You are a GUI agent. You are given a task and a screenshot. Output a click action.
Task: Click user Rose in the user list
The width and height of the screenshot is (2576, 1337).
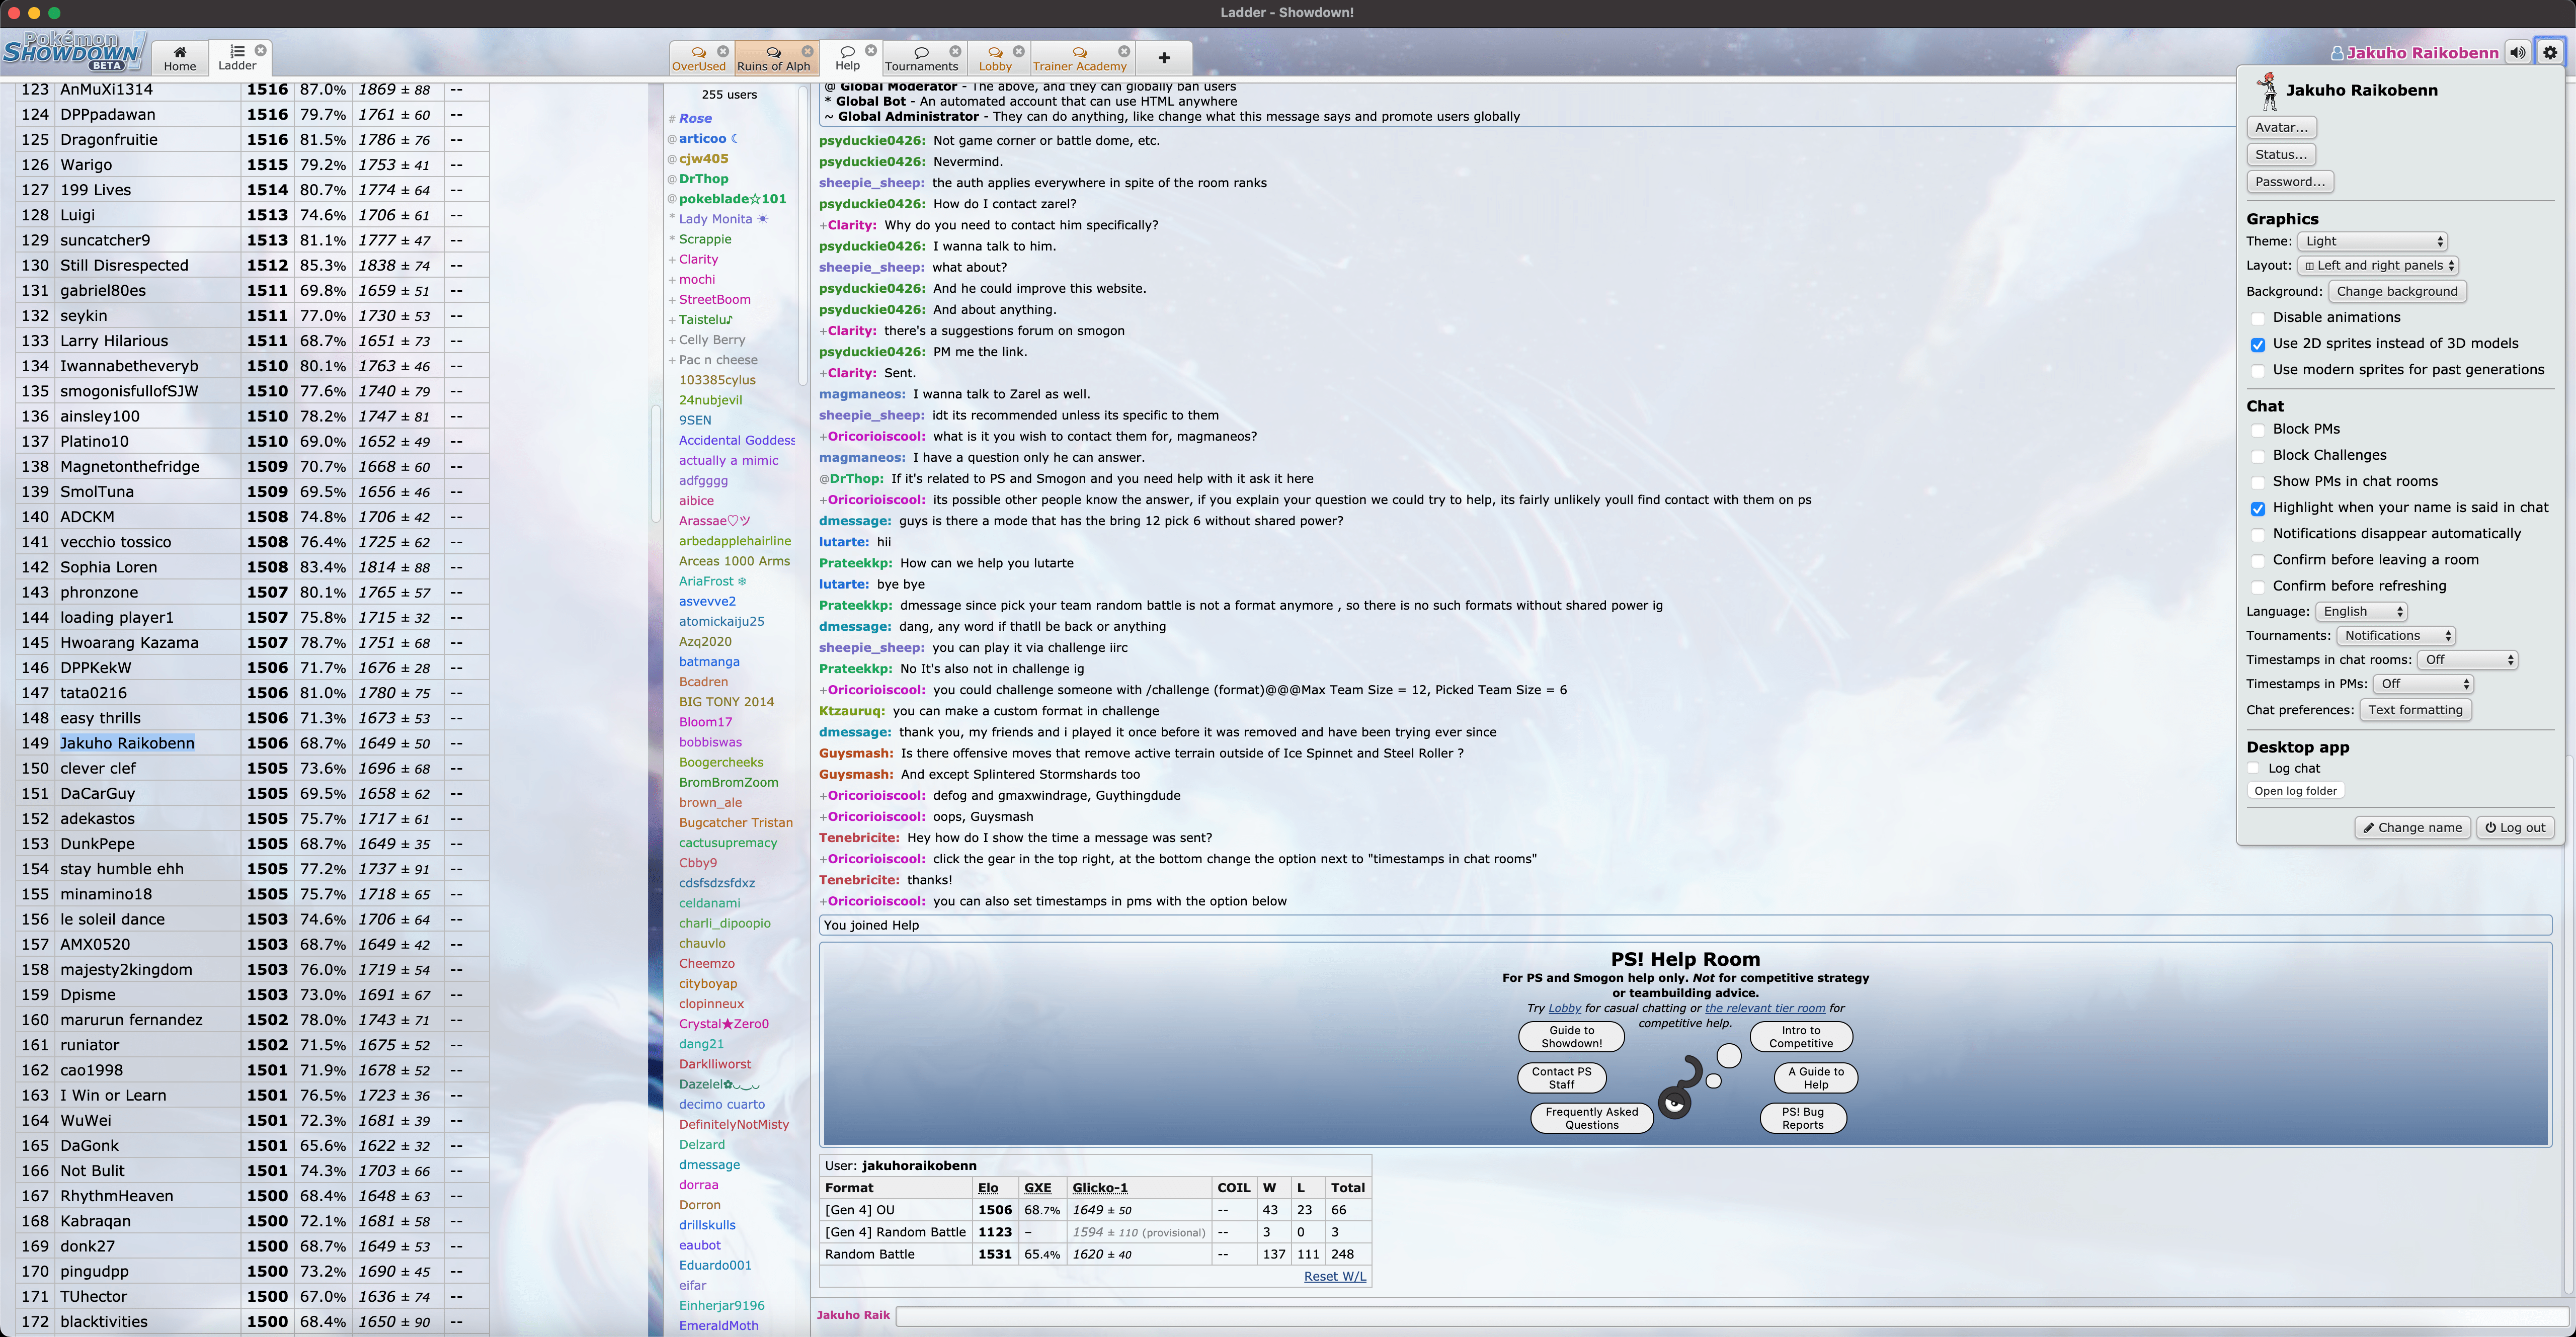pos(695,118)
